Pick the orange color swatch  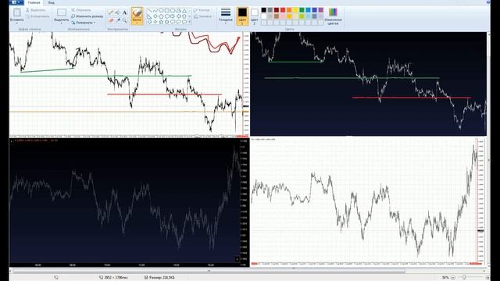click(289, 10)
